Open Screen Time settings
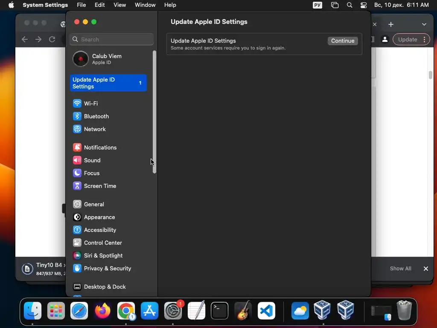 click(x=108, y=186)
